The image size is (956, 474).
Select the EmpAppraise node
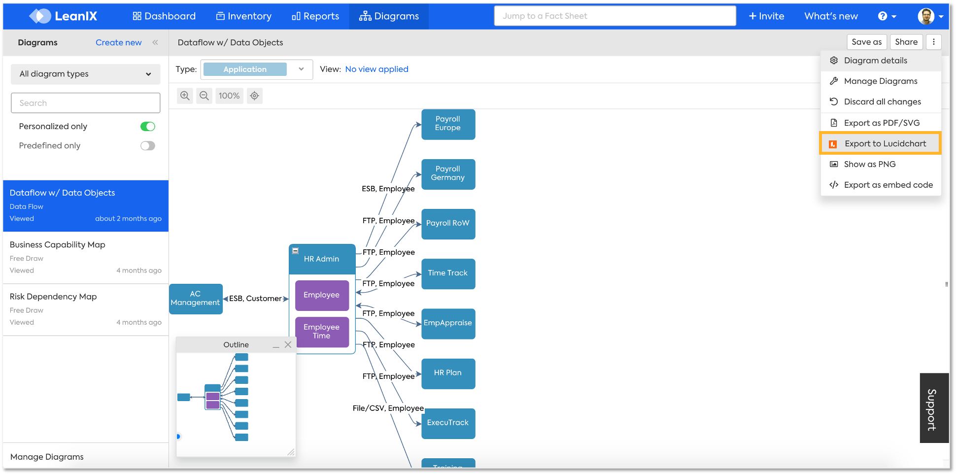[x=448, y=324]
